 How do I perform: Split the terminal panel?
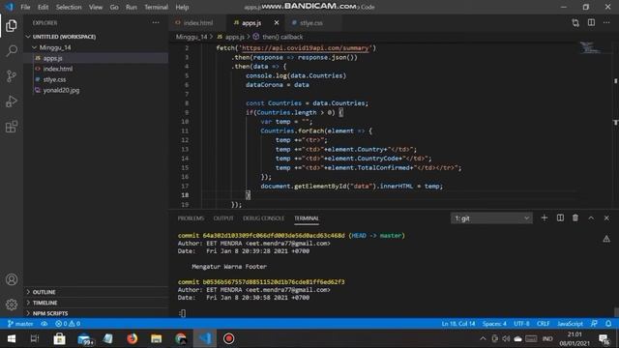[560, 217]
